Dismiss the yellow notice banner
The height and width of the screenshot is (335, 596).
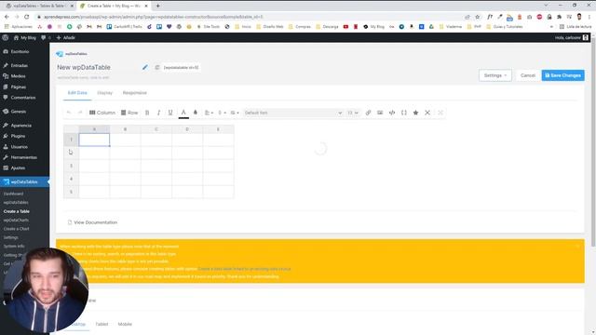coord(577,246)
